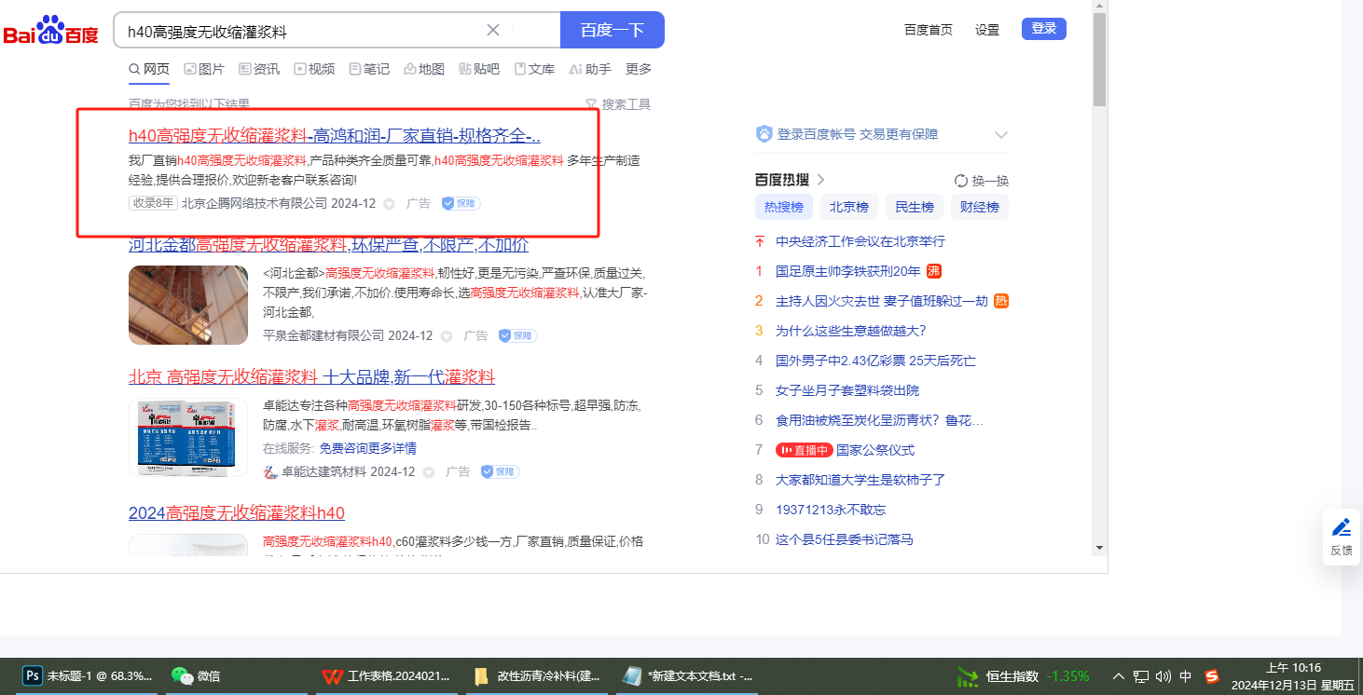Expand the 更多 search categories
Image resolution: width=1363 pixels, height=695 pixels.
[639, 69]
